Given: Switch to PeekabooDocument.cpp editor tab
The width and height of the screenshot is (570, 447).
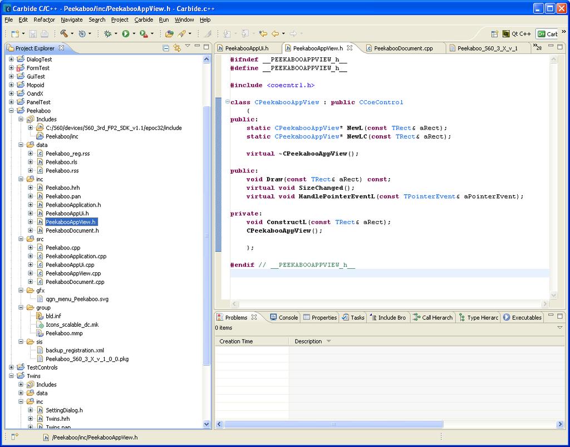Looking at the screenshot, I should pyautogui.click(x=399, y=48).
